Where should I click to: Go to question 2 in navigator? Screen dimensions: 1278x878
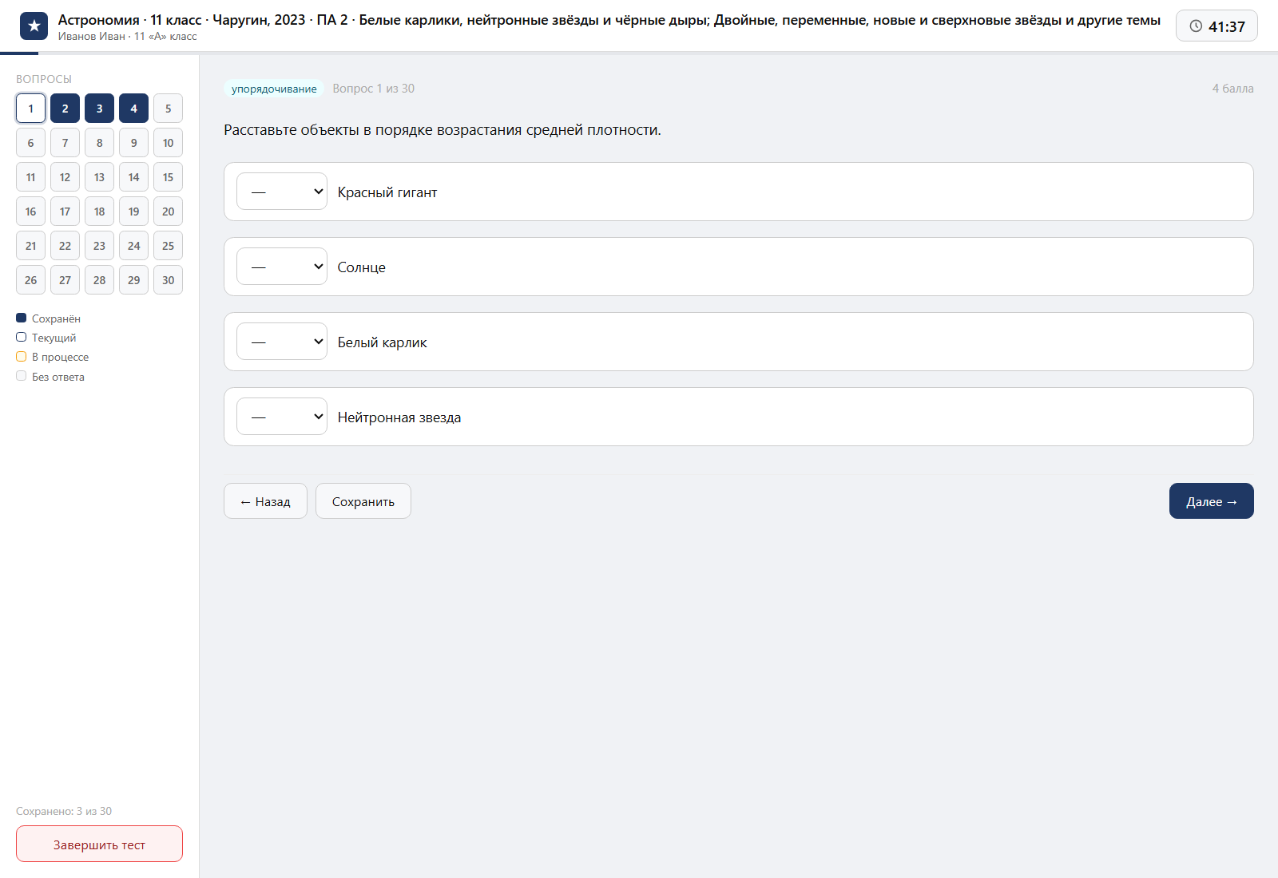(x=65, y=109)
